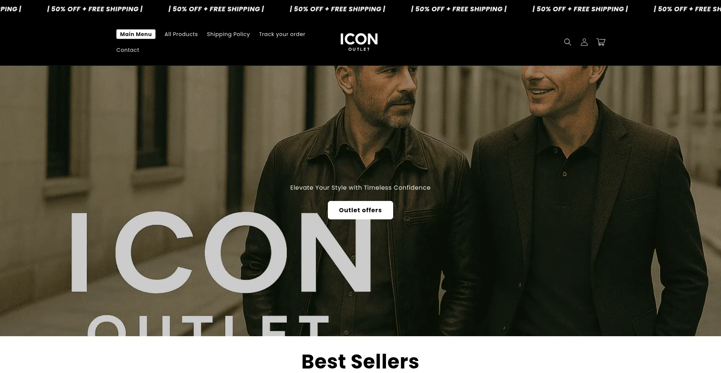The width and height of the screenshot is (721, 373).
Task: Open the Track your order link
Action: (282, 34)
